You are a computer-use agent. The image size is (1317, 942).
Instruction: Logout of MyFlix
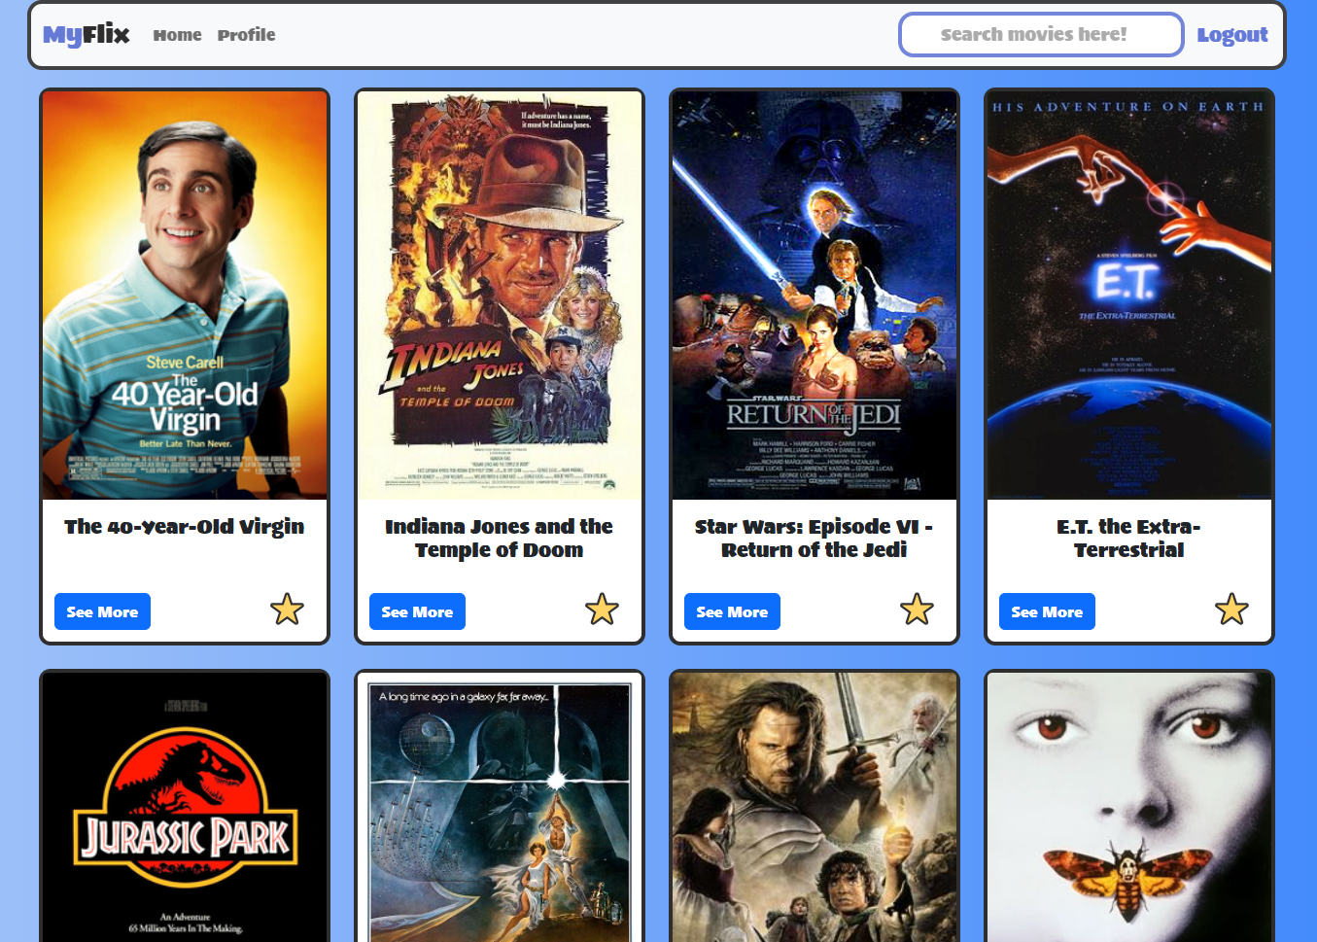click(1232, 35)
